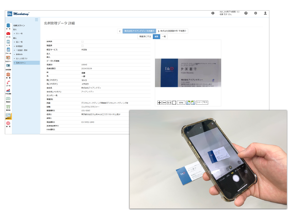Open the セミナー seminar module icon
This screenshot has width=292, height=219.
(8, 58)
